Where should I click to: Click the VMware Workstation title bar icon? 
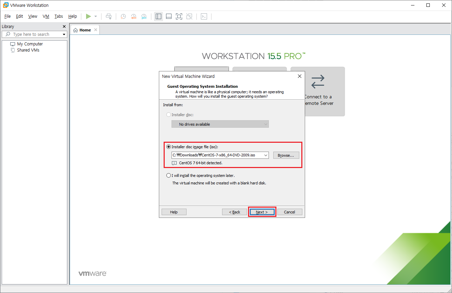[x=5, y=5]
